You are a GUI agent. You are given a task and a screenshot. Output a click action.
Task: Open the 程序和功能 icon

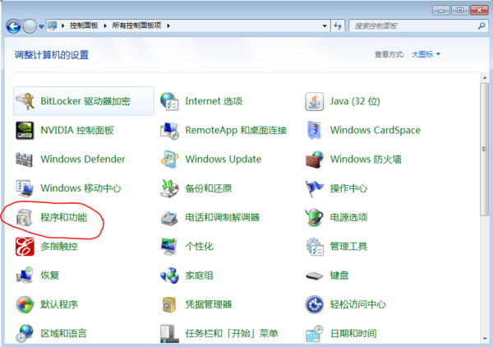point(25,217)
